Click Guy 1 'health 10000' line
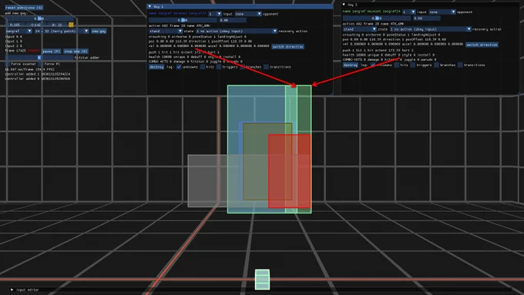The width and height of the screenshot is (524, 295). 194,57
